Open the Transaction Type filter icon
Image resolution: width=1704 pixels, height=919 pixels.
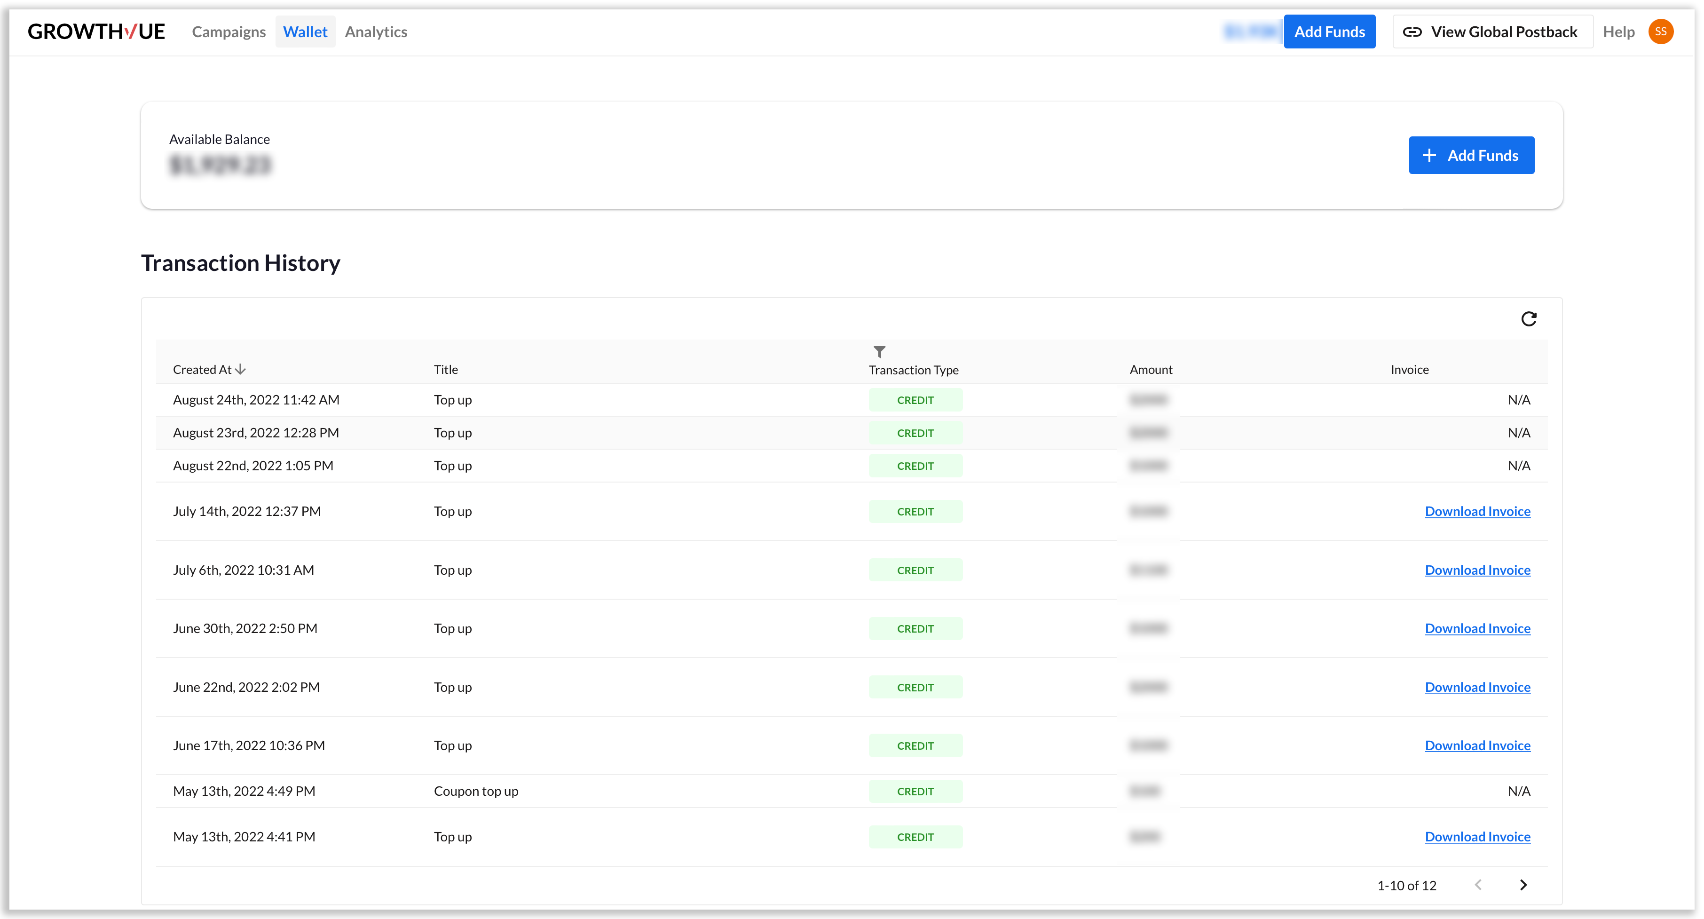(879, 351)
